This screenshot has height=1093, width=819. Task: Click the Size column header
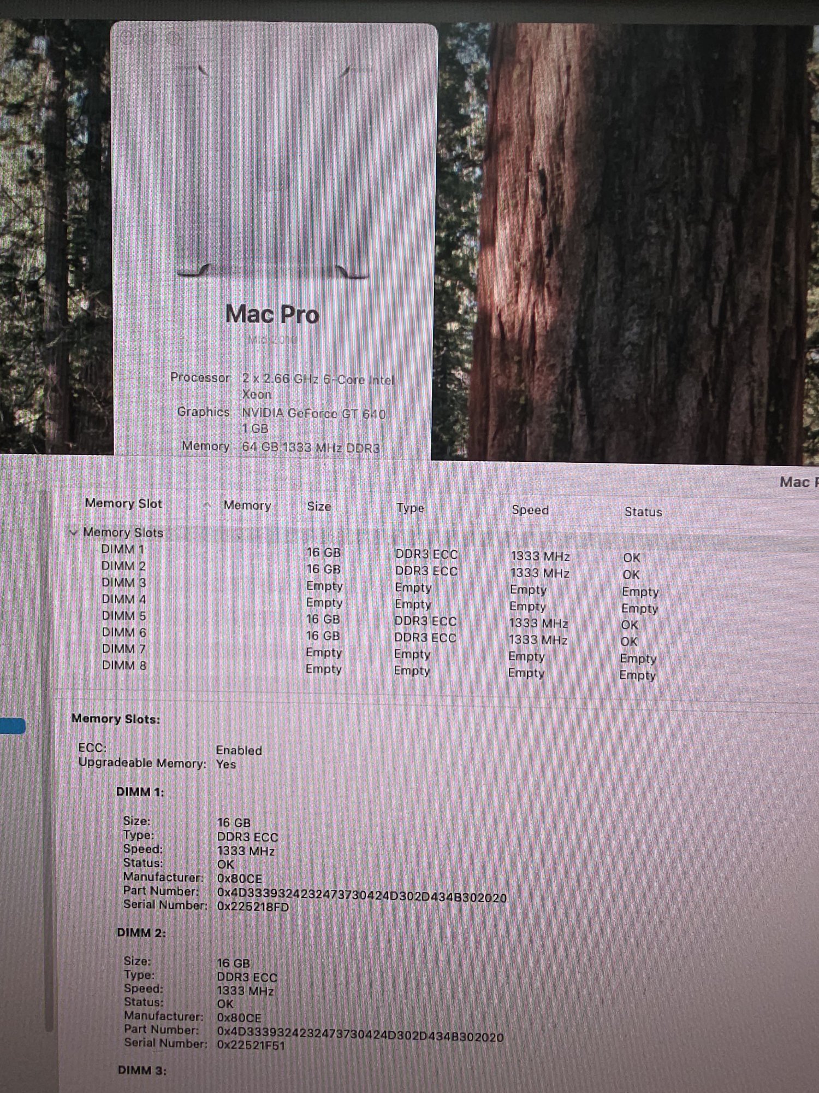tap(319, 507)
